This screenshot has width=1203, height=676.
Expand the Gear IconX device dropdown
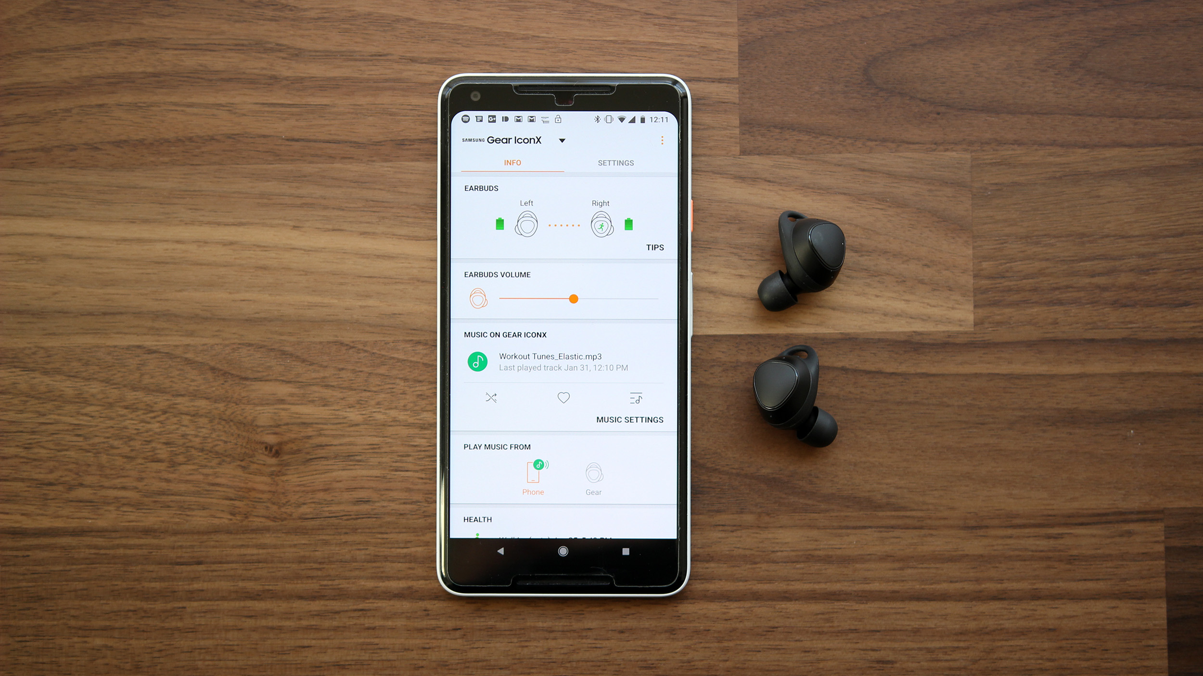(563, 141)
